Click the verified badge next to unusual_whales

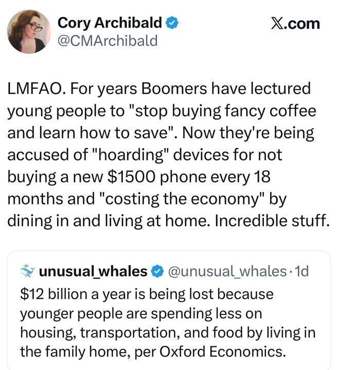pos(157,271)
